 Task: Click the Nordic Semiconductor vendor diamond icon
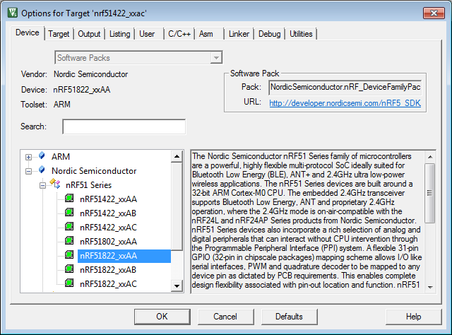click(42, 170)
